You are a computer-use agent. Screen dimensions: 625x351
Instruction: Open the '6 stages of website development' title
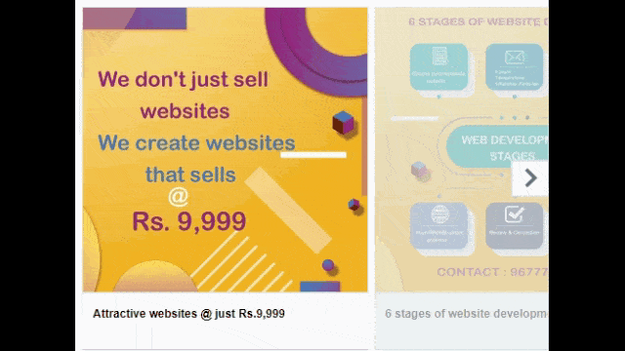[467, 314]
